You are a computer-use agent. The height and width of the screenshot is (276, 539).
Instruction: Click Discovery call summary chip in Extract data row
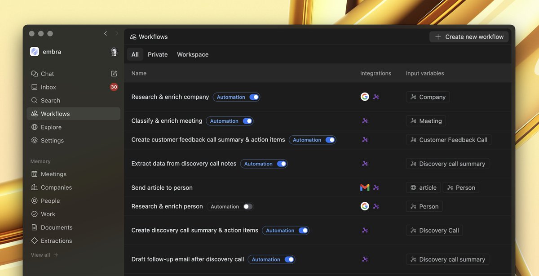(x=447, y=164)
